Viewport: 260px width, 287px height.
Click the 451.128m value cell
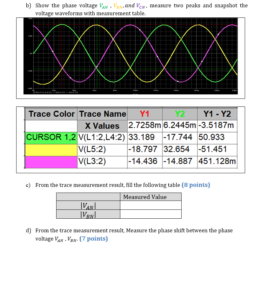pos(217,161)
